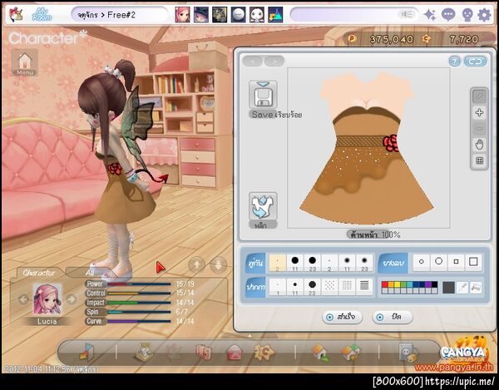Select the first size 11 hard brush
The height and width of the screenshot is (390, 499).
(295, 263)
